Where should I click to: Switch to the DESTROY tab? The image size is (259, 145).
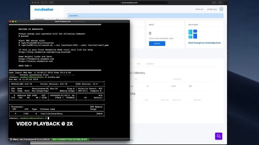150,64
